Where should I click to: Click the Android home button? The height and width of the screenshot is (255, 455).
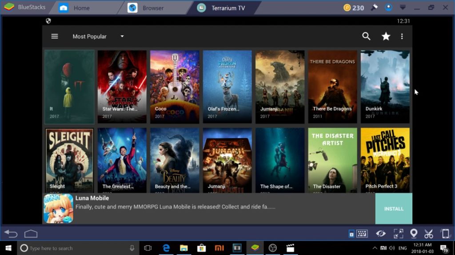coord(31,234)
